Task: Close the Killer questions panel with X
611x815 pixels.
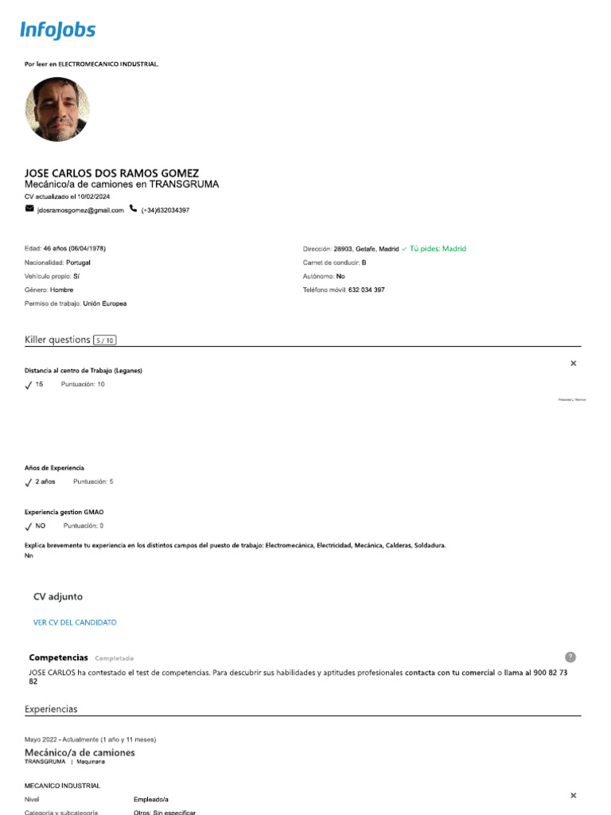Action: click(x=573, y=363)
